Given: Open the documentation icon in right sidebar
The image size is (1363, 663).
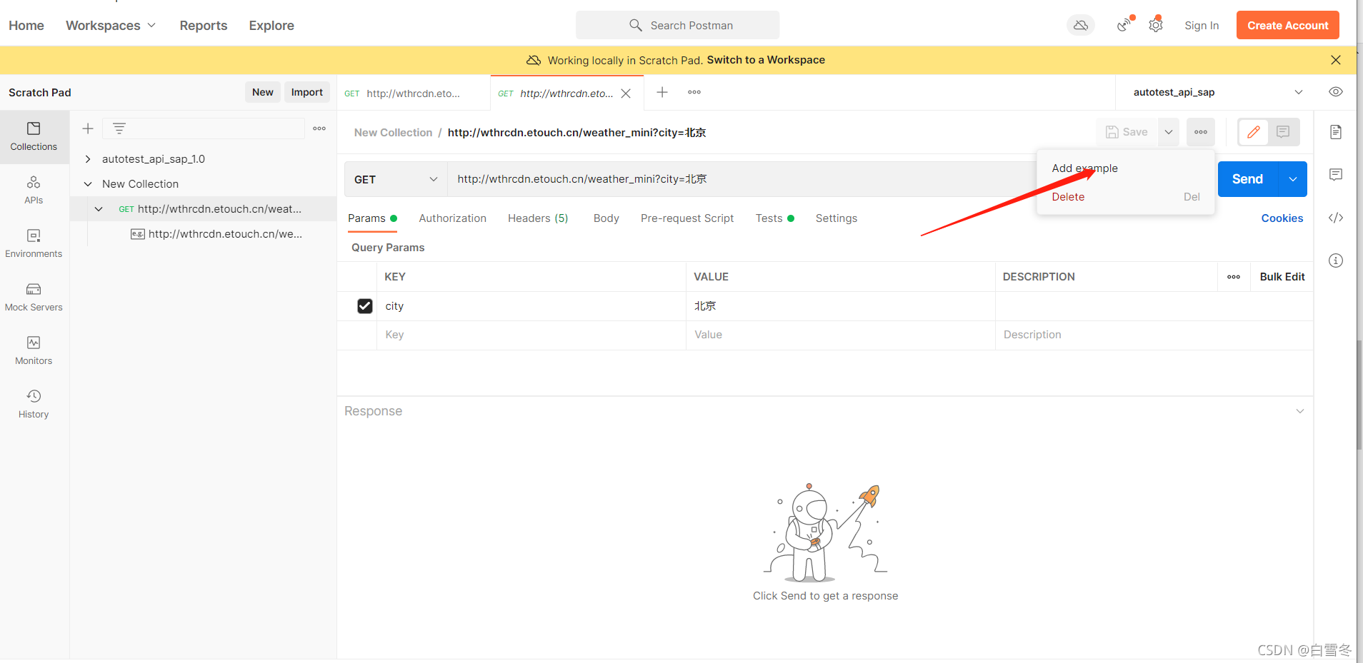Looking at the screenshot, I should (1336, 132).
